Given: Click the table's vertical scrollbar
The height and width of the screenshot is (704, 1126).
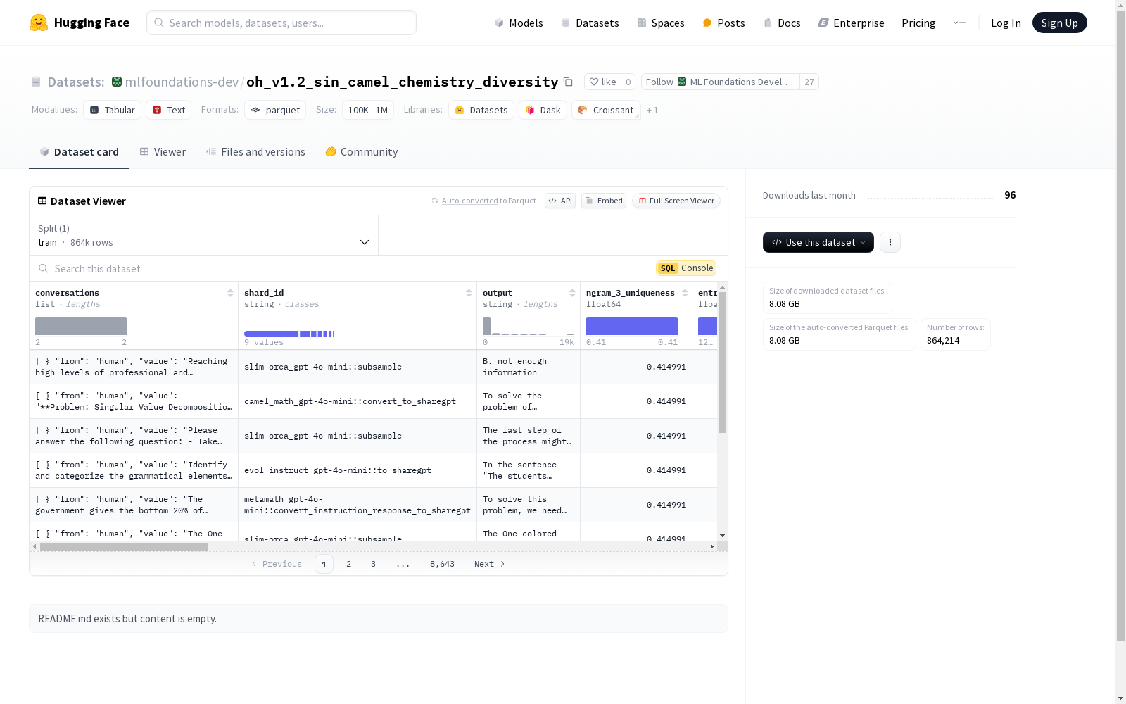Looking at the screenshot, I should pyautogui.click(x=722, y=363).
